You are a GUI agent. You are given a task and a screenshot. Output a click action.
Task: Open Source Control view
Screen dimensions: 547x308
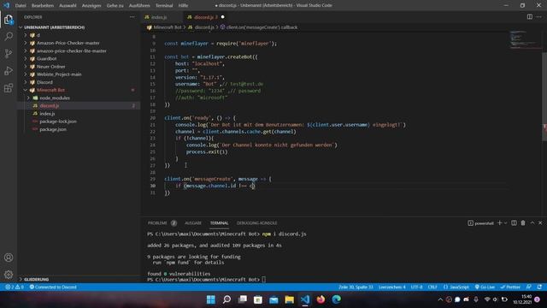coord(9,53)
